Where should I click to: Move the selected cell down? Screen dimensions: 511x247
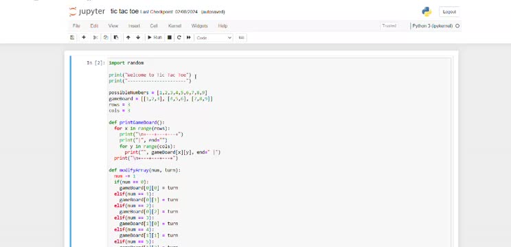pos(138,38)
